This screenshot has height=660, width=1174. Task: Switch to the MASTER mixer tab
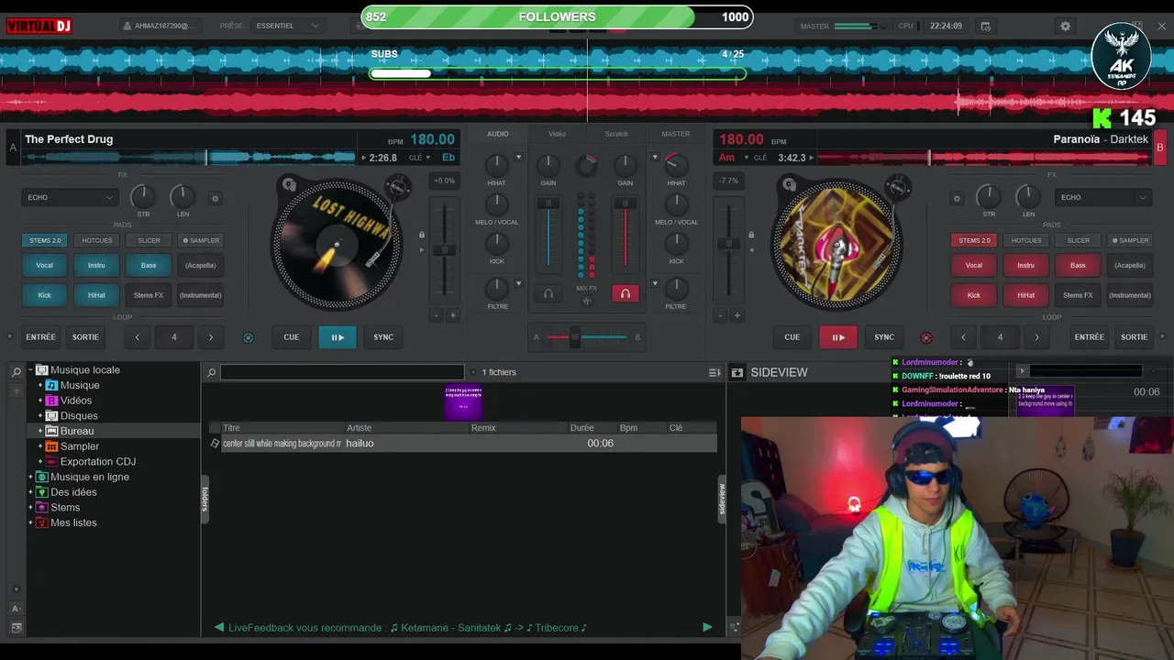(x=676, y=134)
